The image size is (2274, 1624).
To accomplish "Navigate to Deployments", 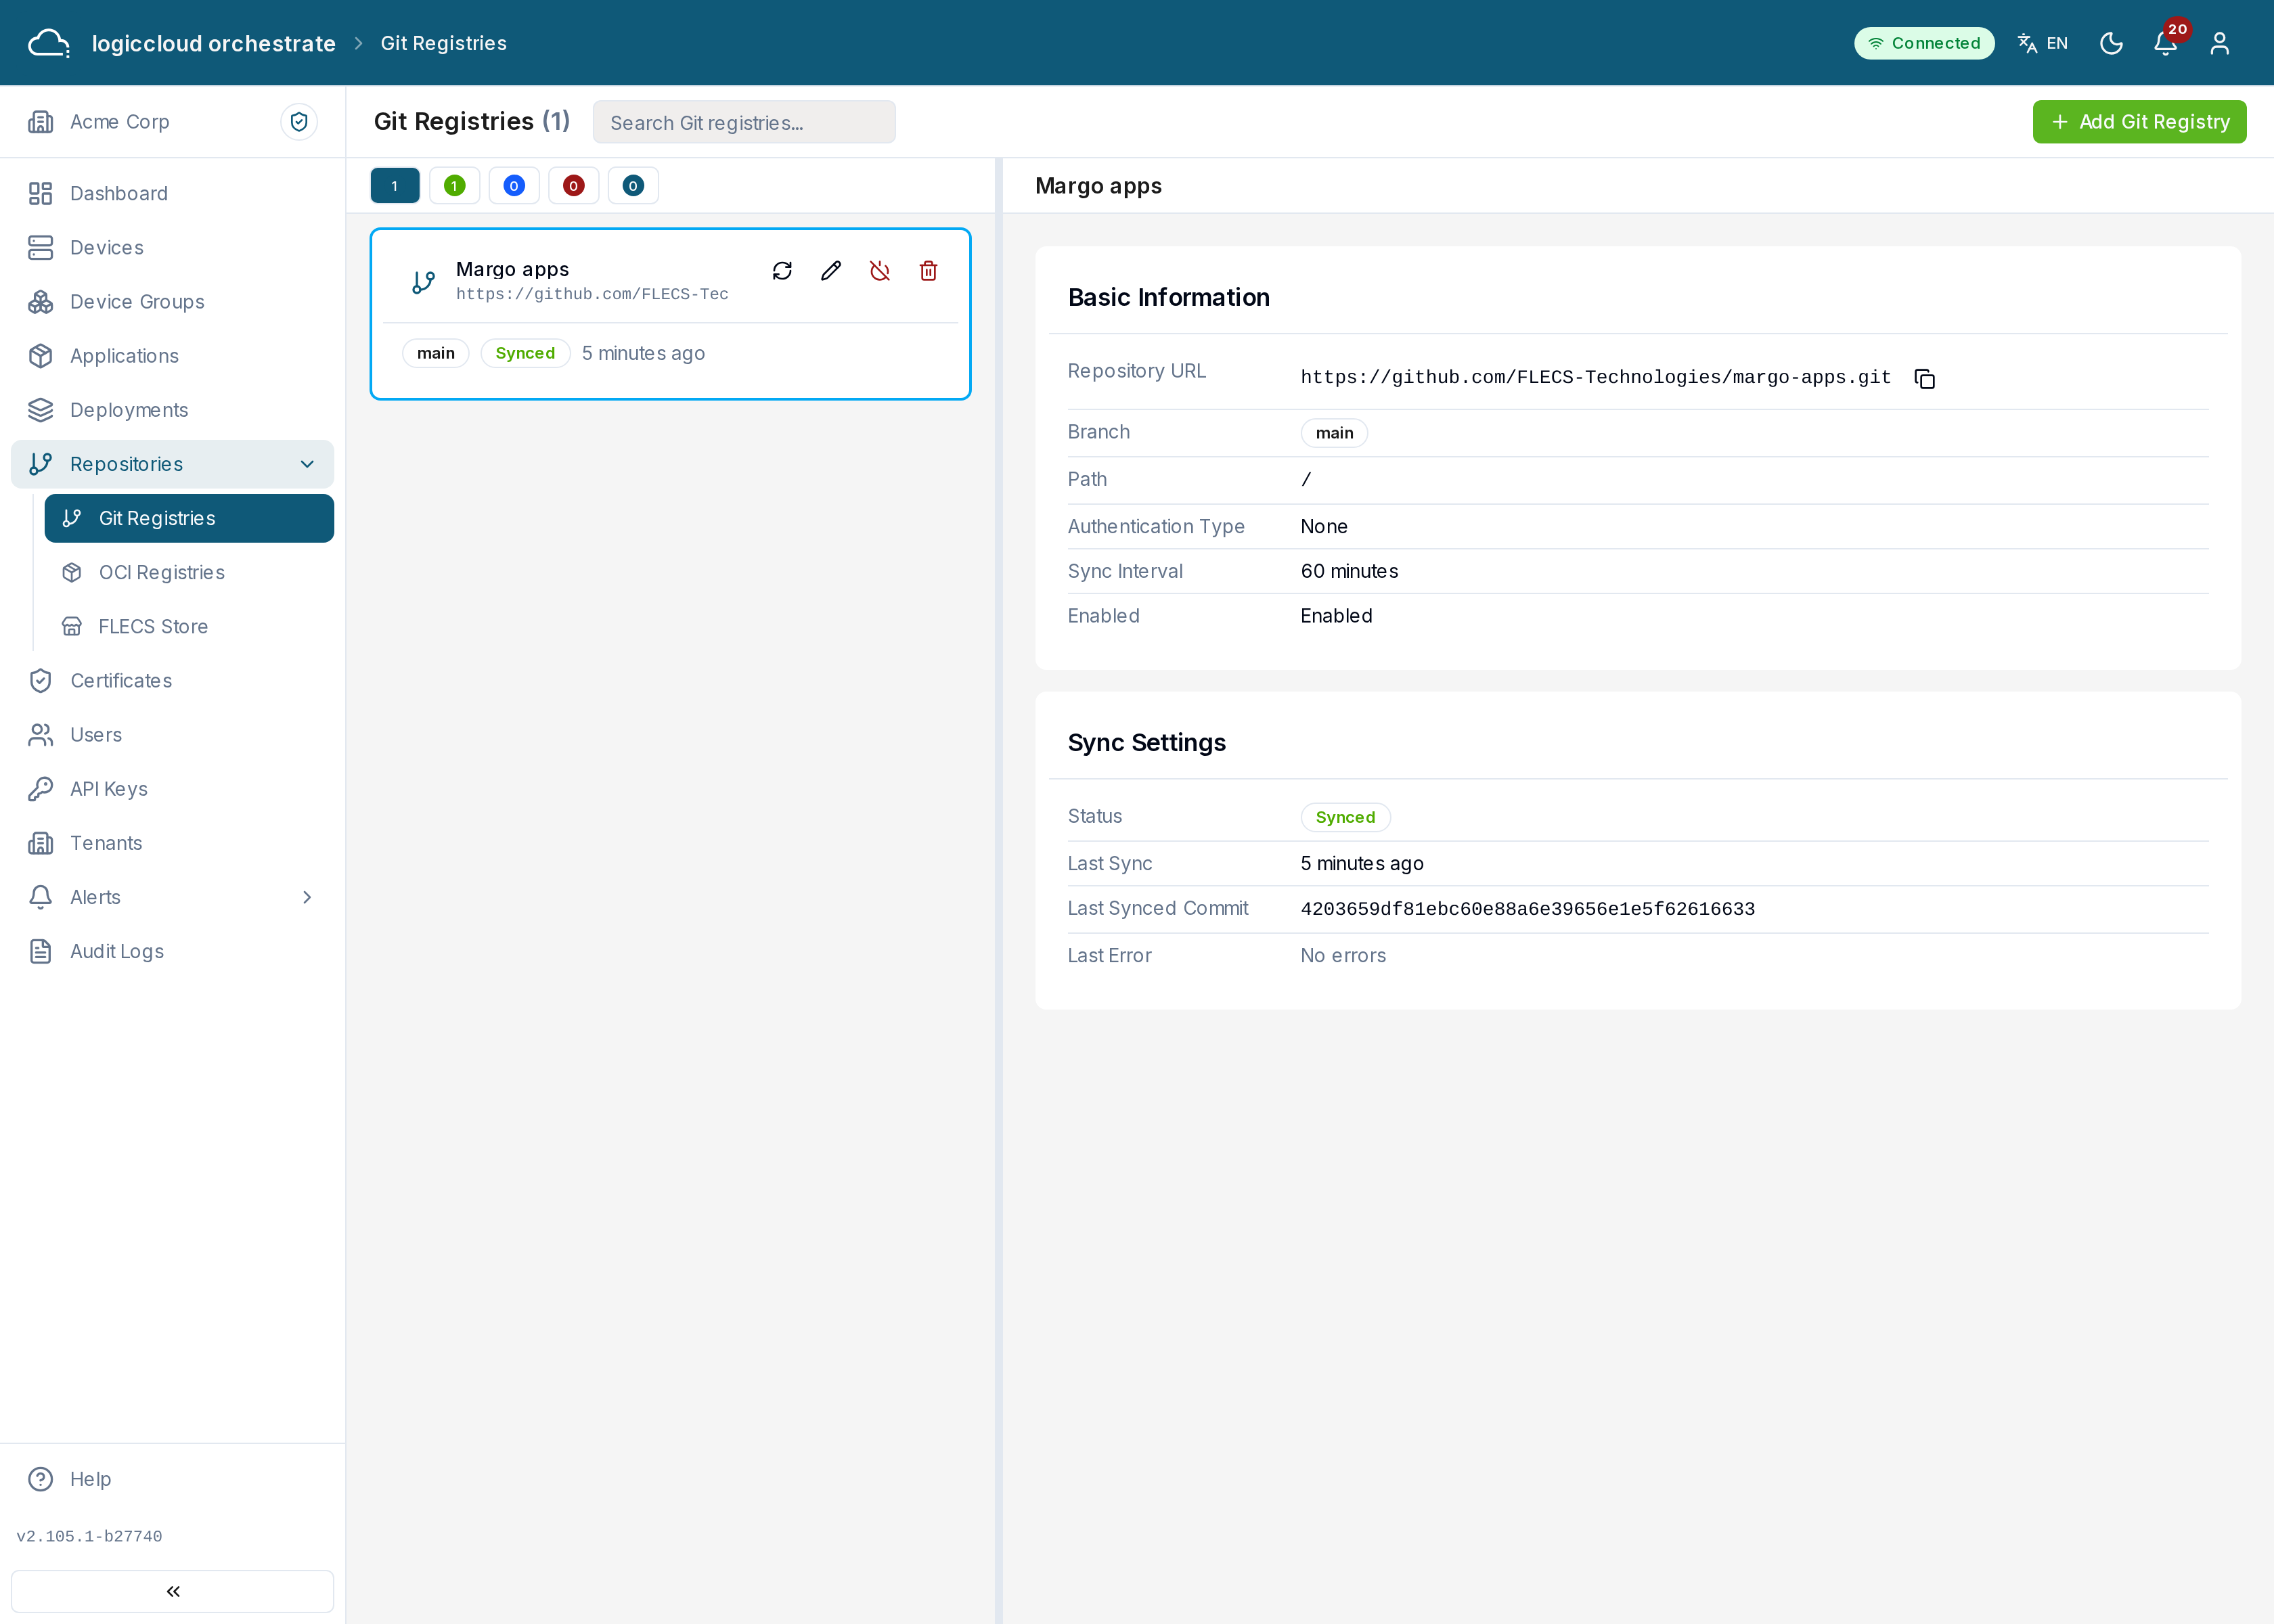I will point(172,409).
